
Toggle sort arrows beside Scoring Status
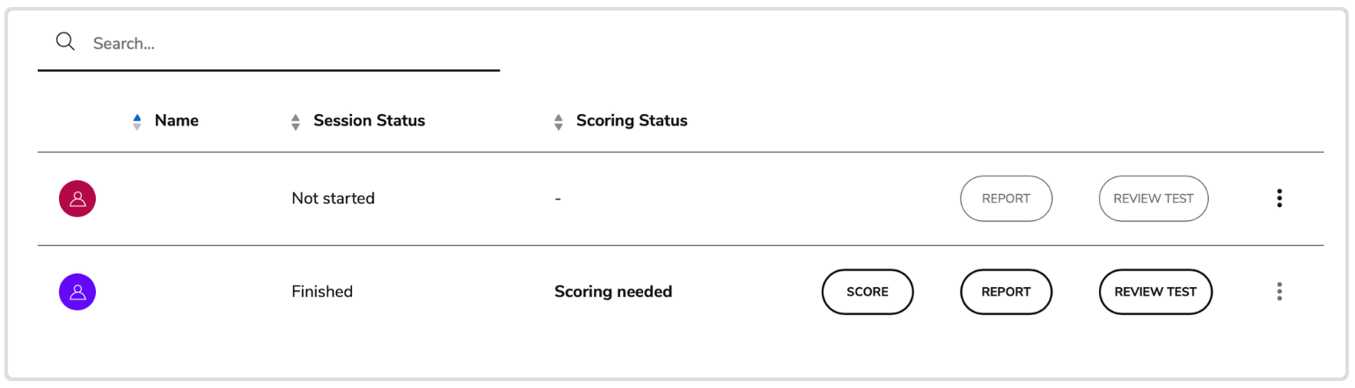point(558,122)
